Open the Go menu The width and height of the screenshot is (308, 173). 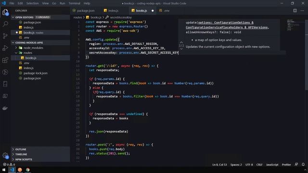tap(54, 3)
